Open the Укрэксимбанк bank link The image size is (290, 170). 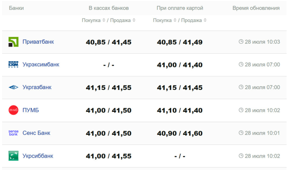tap(41, 64)
